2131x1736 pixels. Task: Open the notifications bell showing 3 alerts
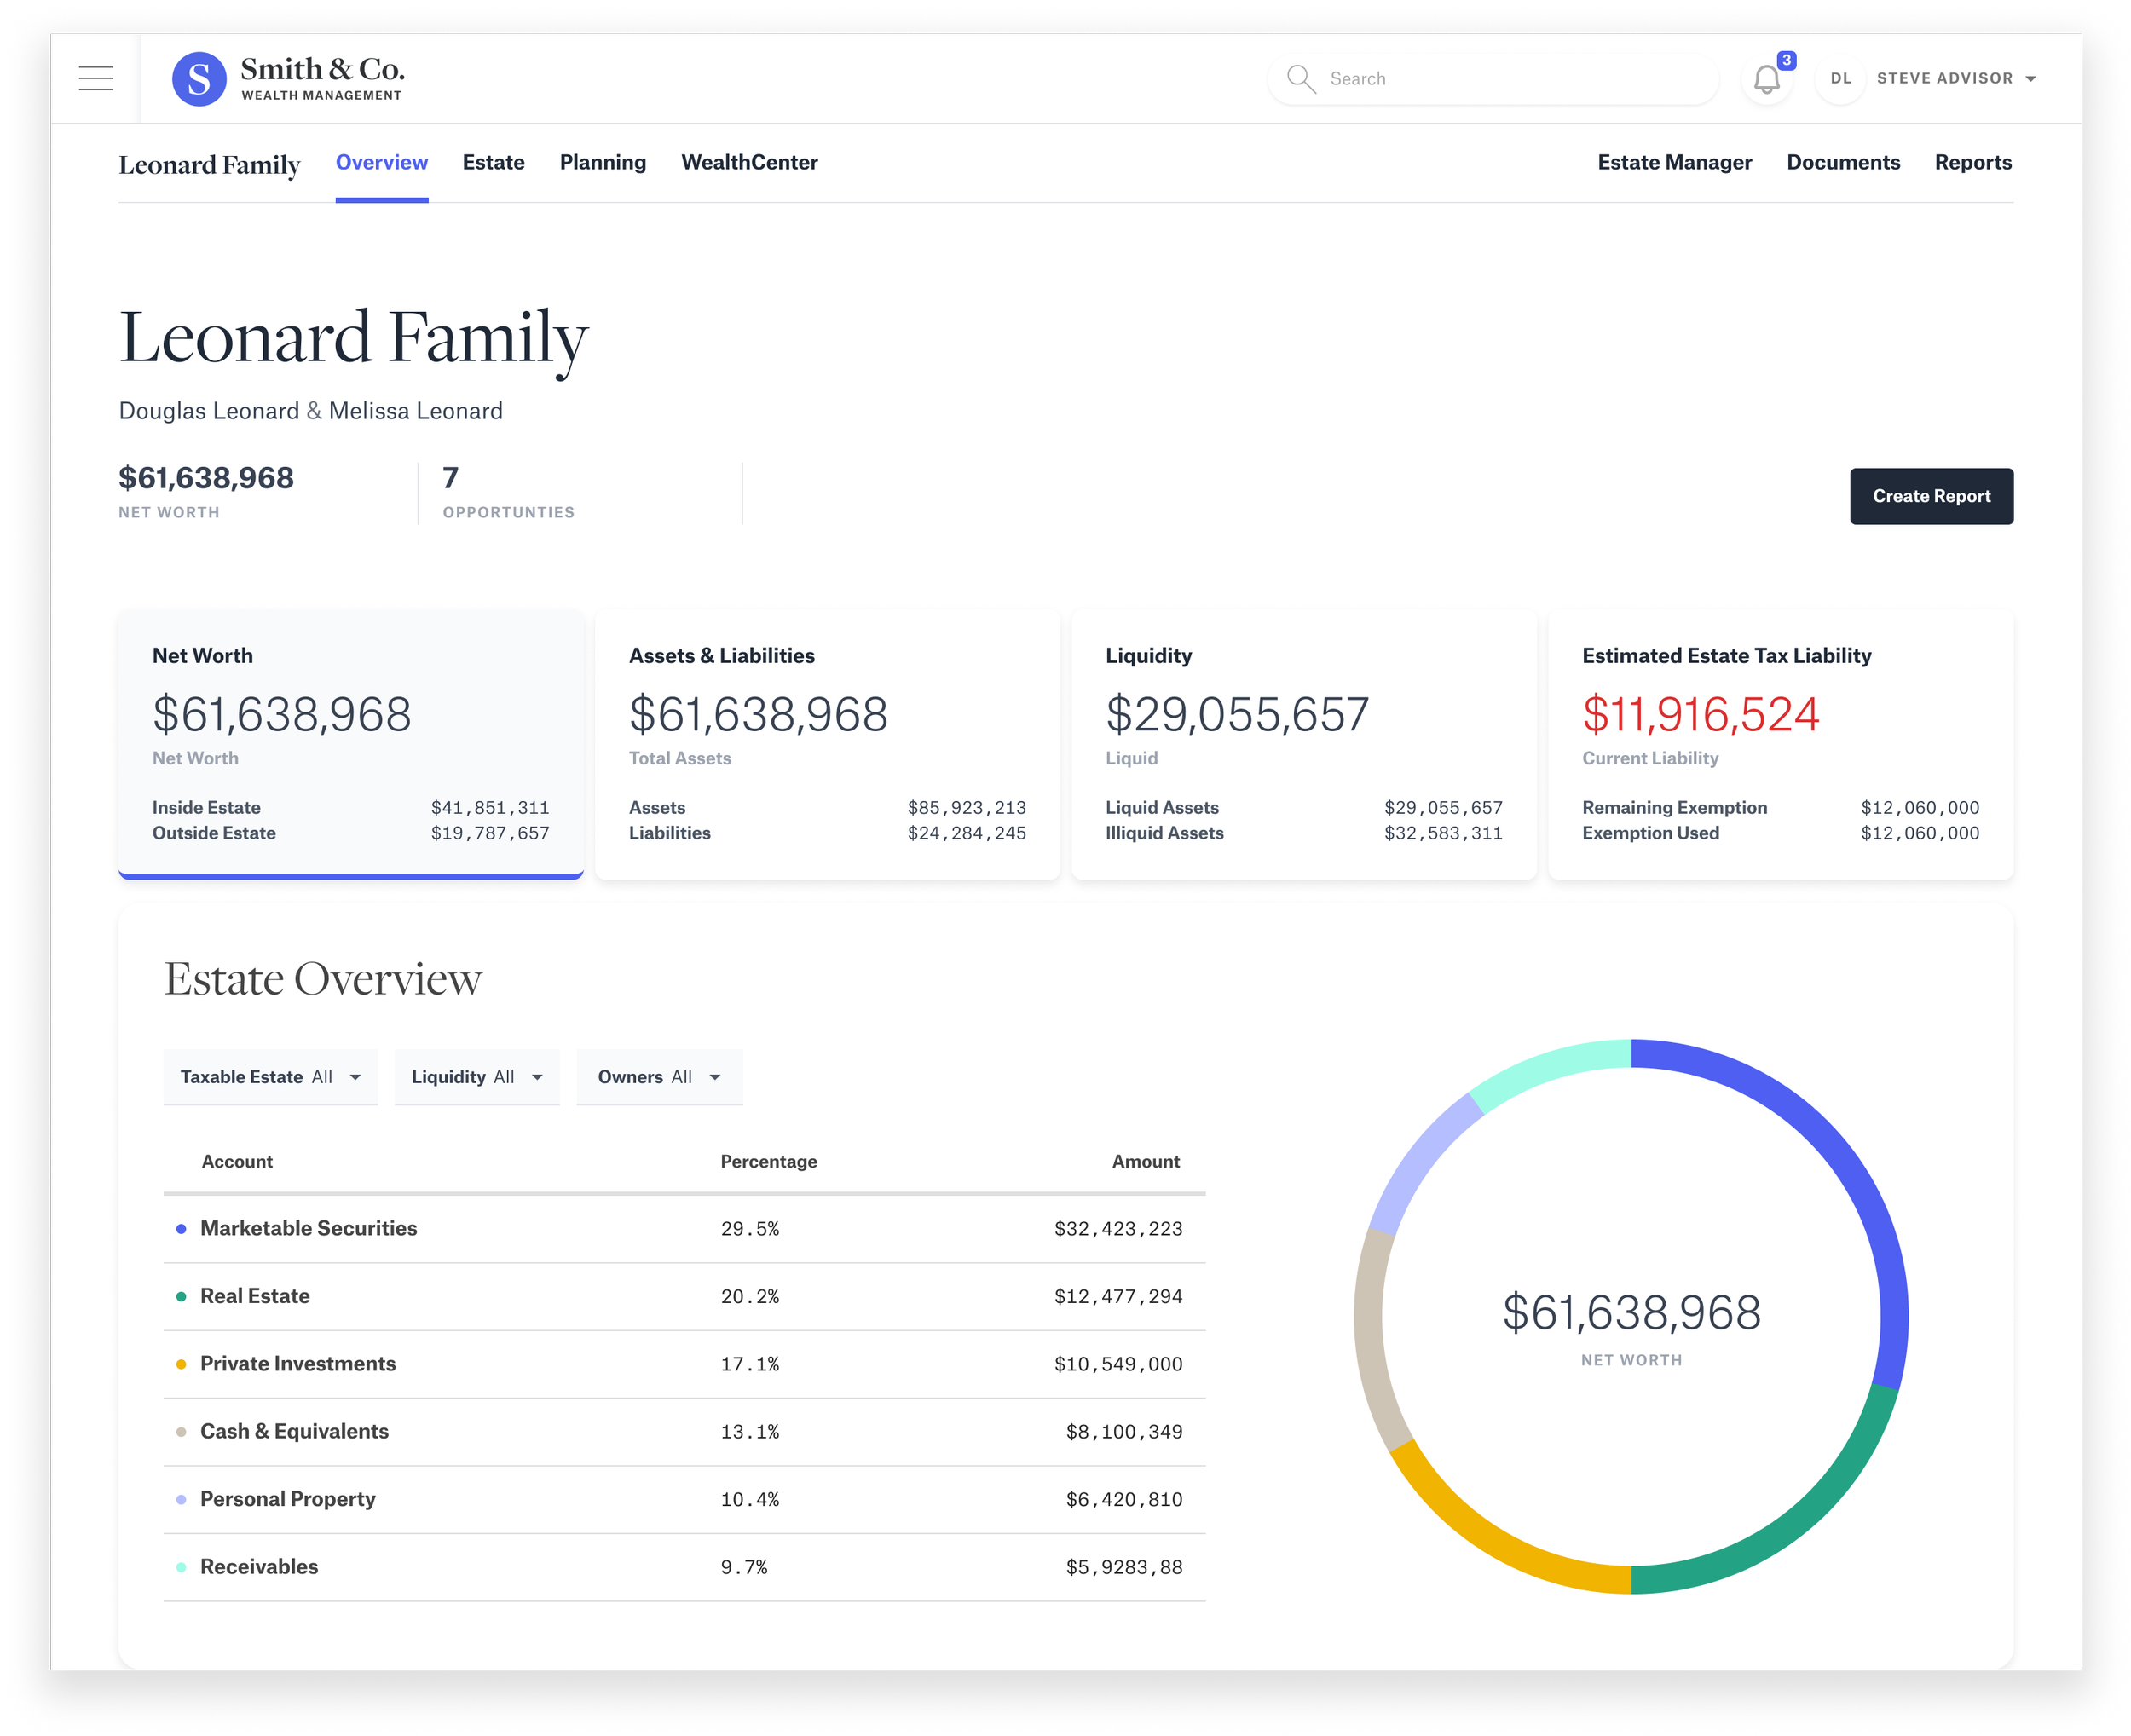point(1766,78)
